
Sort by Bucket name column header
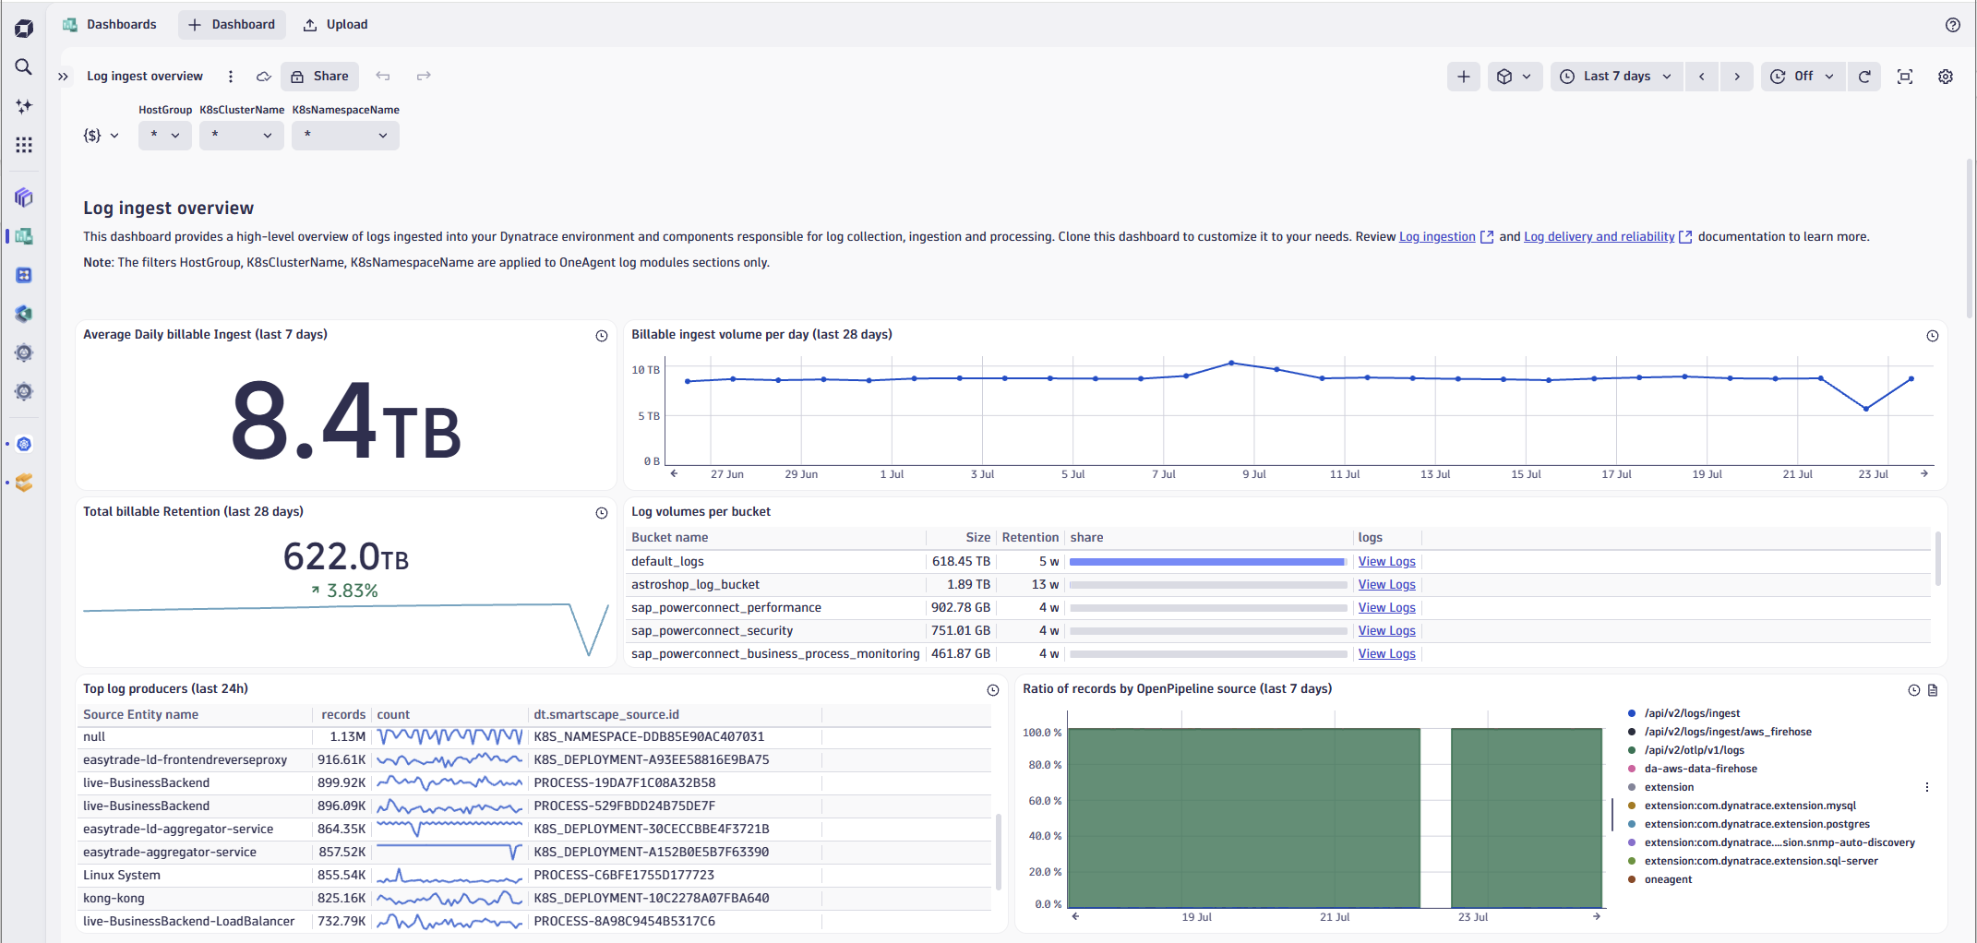669,538
